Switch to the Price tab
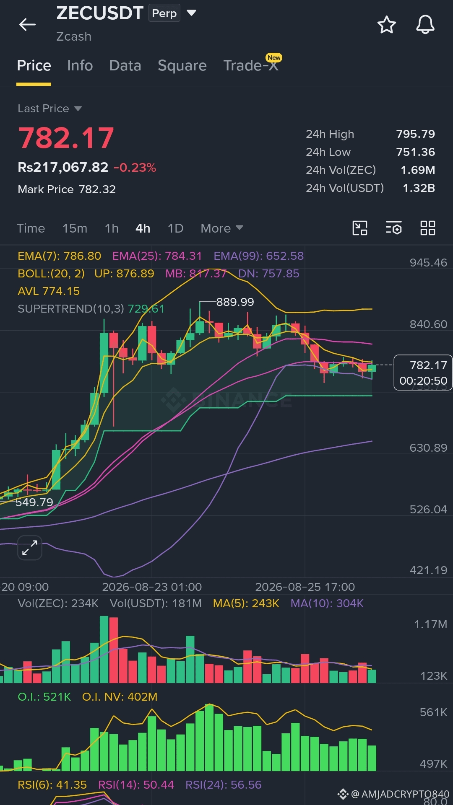This screenshot has width=453, height=805. 34,66
